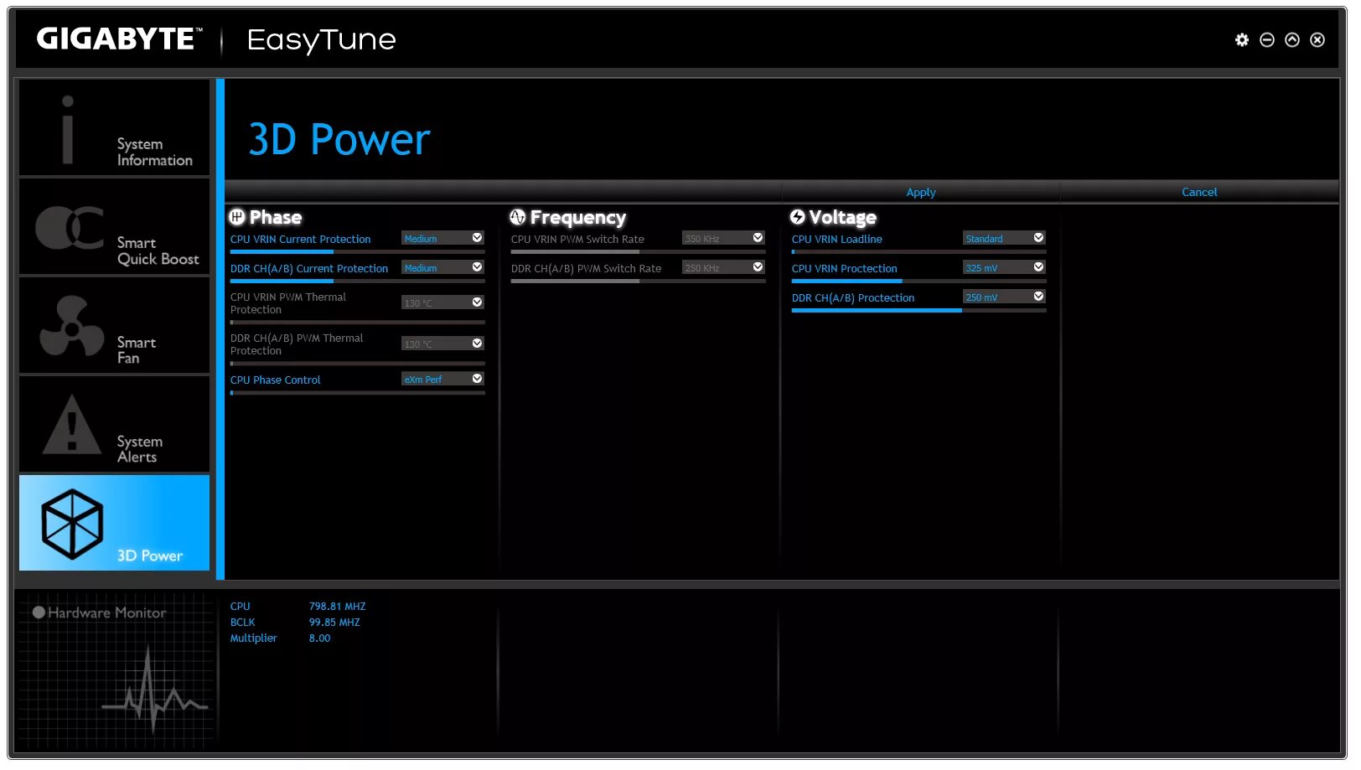Click the Phase section icon
The image size is (1361, 770).
[237, 217]
